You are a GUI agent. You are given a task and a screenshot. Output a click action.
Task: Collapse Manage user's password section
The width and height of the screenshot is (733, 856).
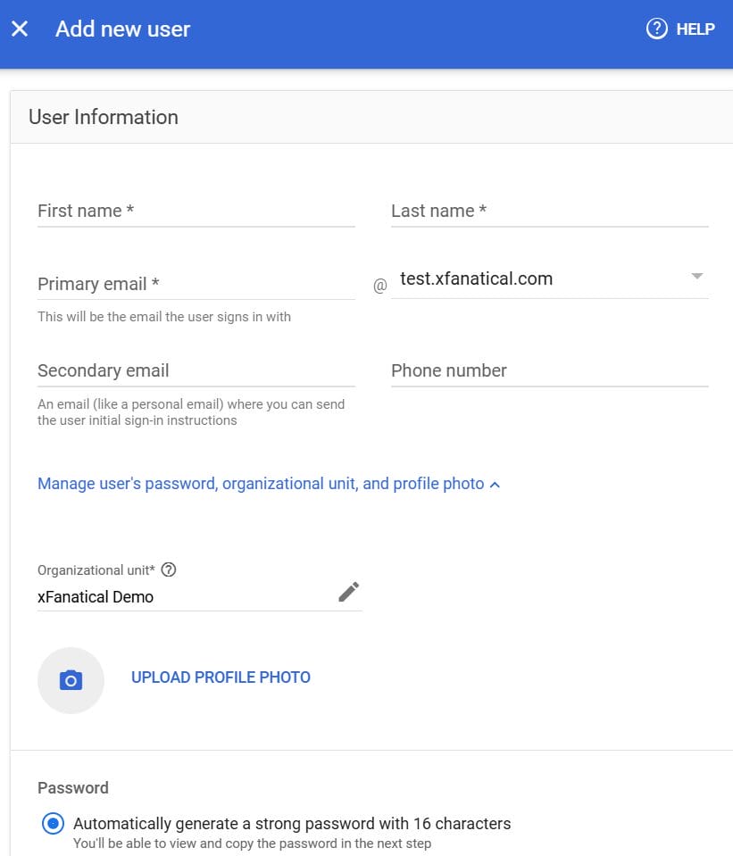261,484
